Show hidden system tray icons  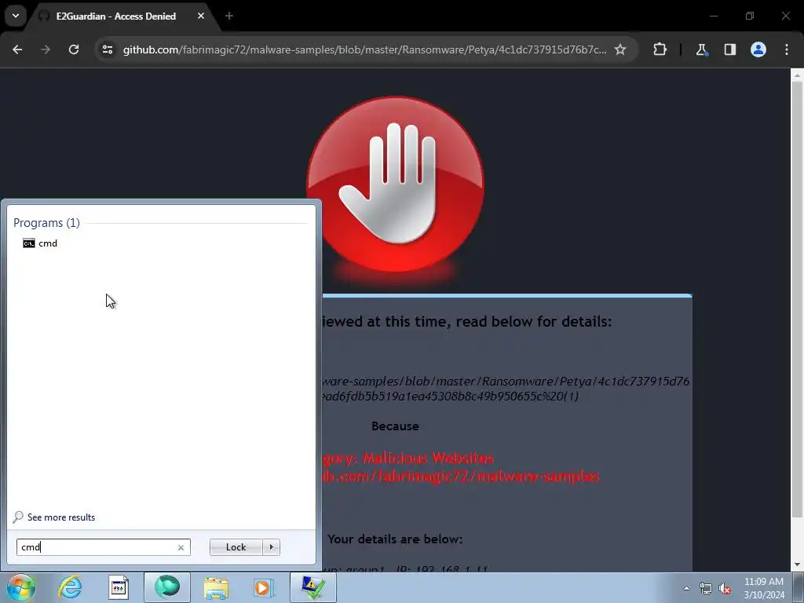pyautogui.click(x=686, y=588)
